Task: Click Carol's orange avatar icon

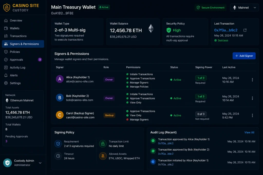Action: point(60,115)
